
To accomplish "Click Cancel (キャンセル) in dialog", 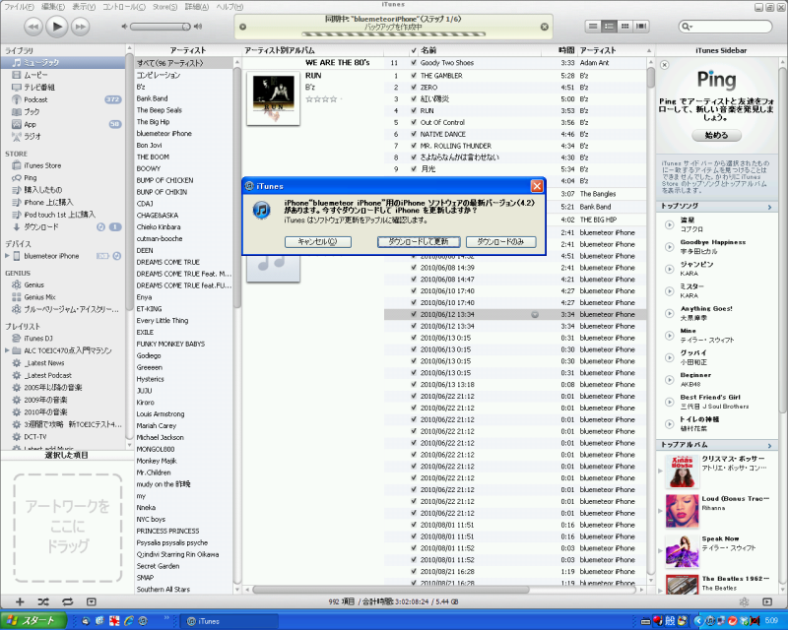I will point(317,241).
